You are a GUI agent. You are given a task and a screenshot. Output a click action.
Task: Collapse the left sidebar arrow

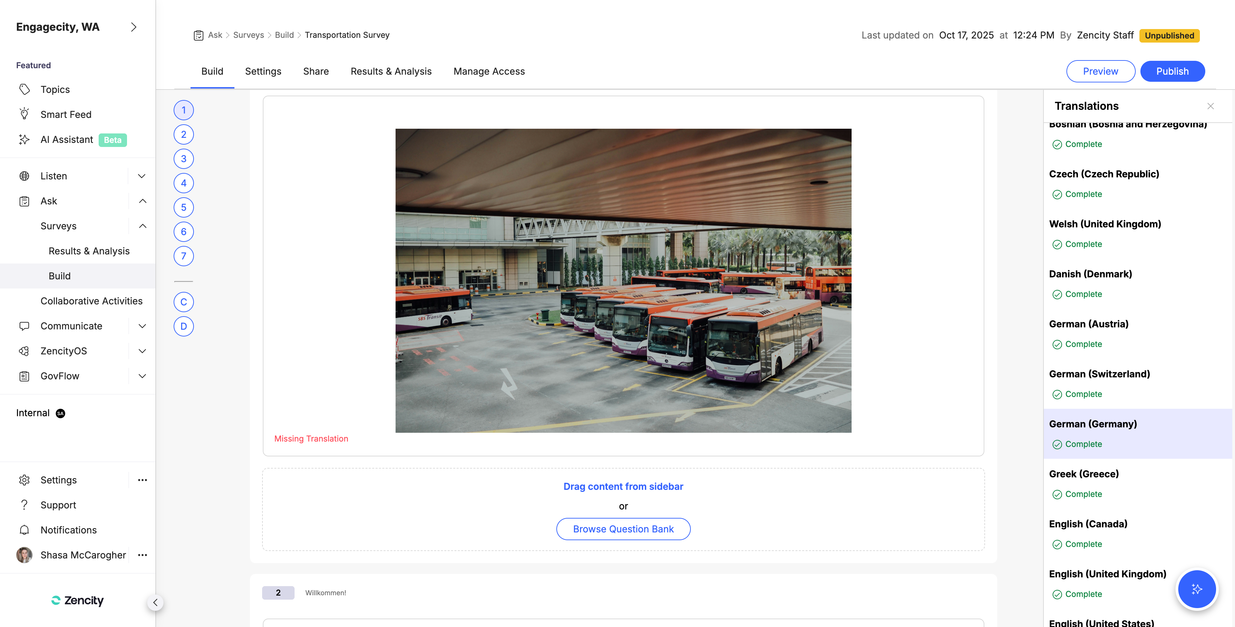[155, 602]
